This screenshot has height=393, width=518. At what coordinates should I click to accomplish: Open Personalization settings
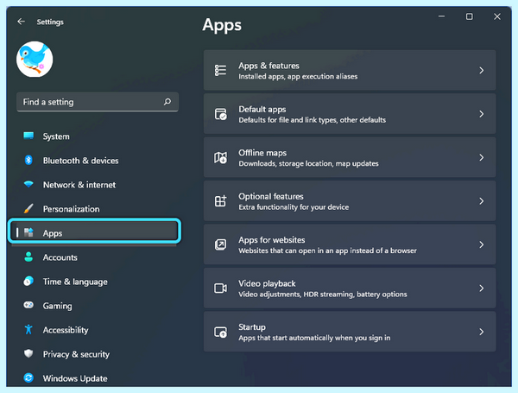pyautogui.click(x=71, y=209)
